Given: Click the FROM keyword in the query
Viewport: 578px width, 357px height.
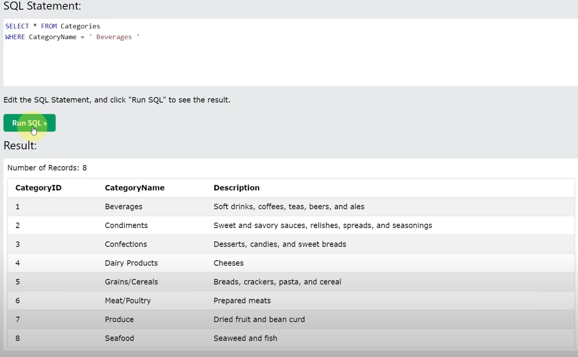Looking at the screenshot, I should click(x=48, y=26).
